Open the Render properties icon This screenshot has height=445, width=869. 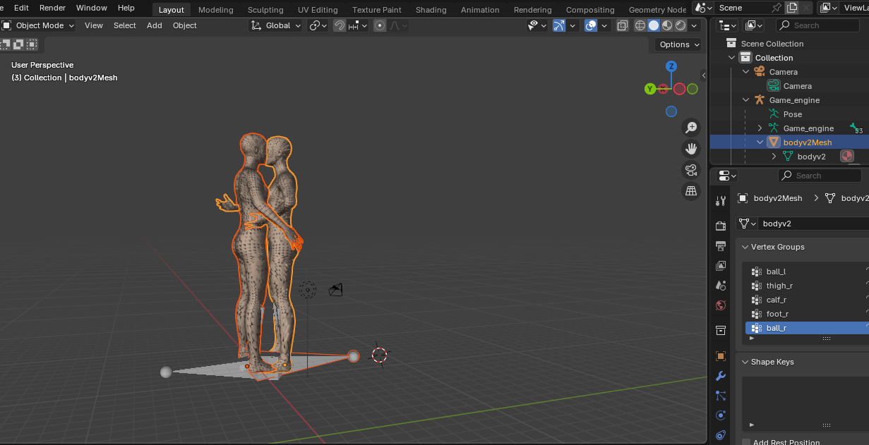tap(721, 226)
